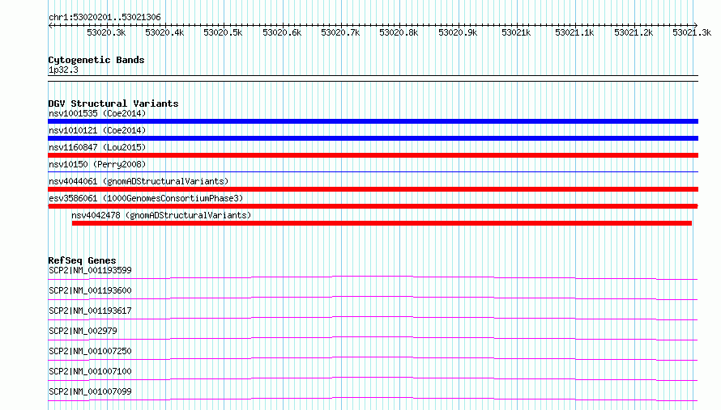Click the red bar under nsv4044061
Image resolution: width=721 pixels, height=410 pixels.
pyautogui.click(x=373, y=189)
